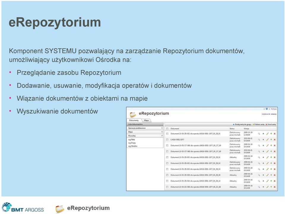Click plus icon for document ending ZB_08

tap(263, 175)
